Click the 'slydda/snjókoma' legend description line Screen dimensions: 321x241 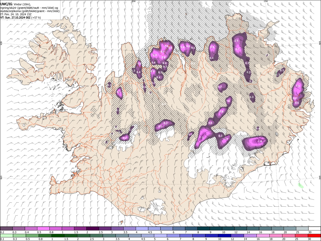(30, 11)
